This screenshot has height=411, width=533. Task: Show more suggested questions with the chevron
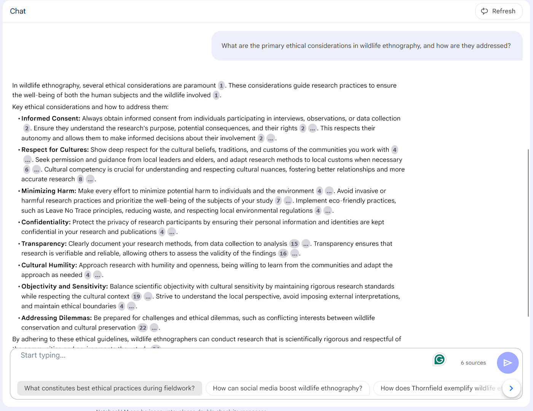[511, 388]
